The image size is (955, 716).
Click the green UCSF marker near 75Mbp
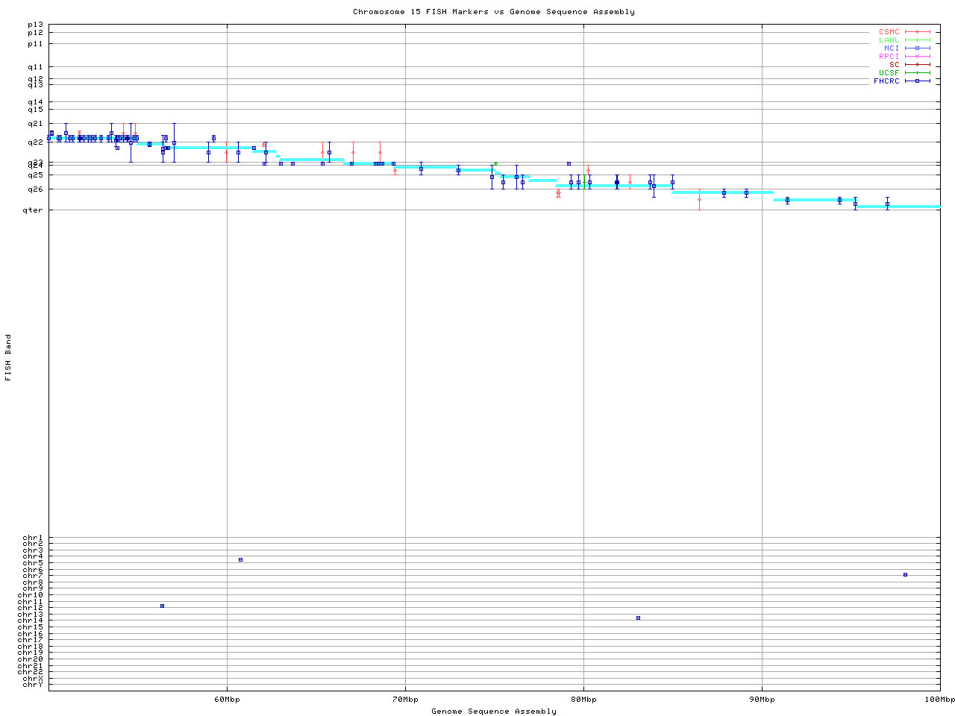coord(495,164)
